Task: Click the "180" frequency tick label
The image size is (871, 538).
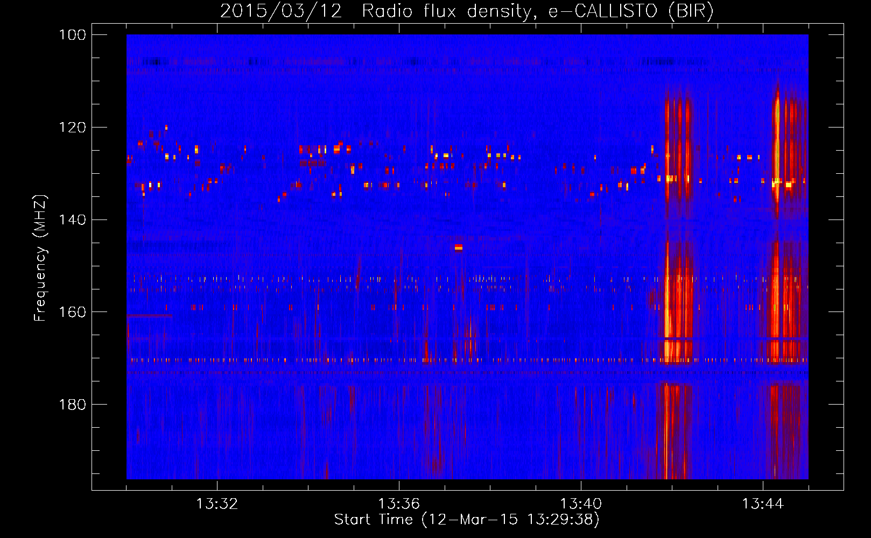Action: (x=73, y=405)
